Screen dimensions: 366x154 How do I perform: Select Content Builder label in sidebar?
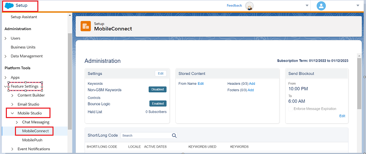31,95
